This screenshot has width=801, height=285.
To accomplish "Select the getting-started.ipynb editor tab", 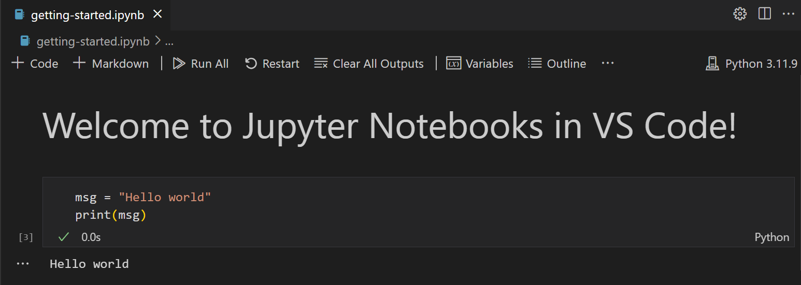I will (82, 15).
